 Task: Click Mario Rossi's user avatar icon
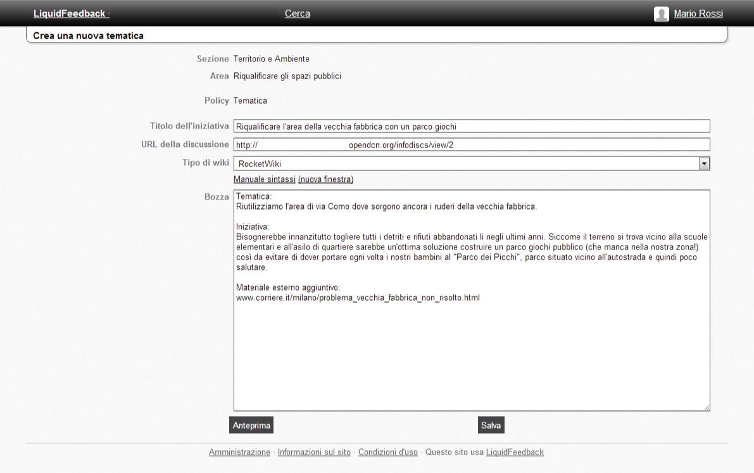tap(661, 14)
